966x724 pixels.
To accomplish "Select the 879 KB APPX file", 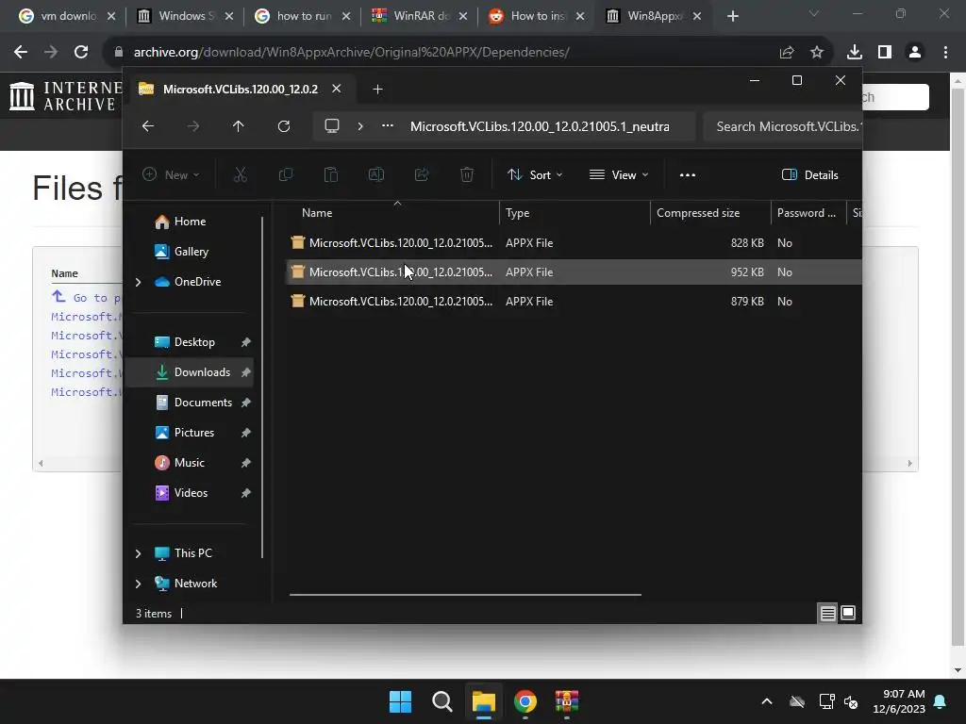I will click(573, 302).
